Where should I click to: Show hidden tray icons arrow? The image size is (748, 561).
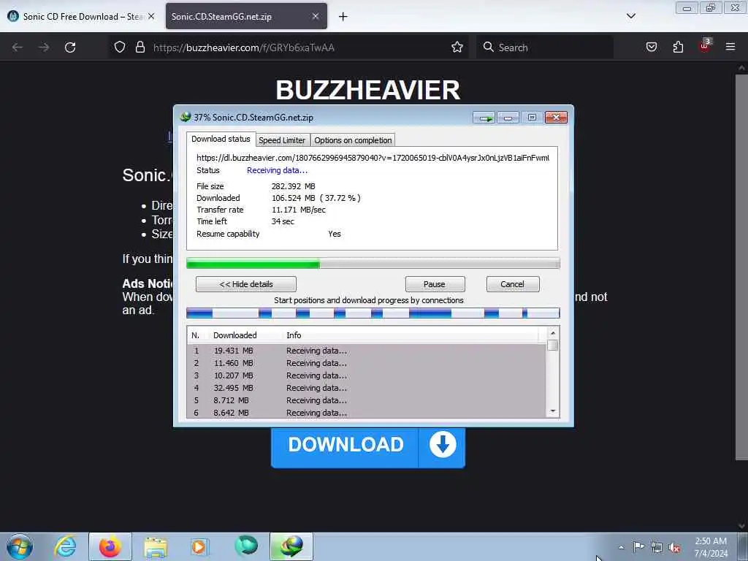click(621, 547)
